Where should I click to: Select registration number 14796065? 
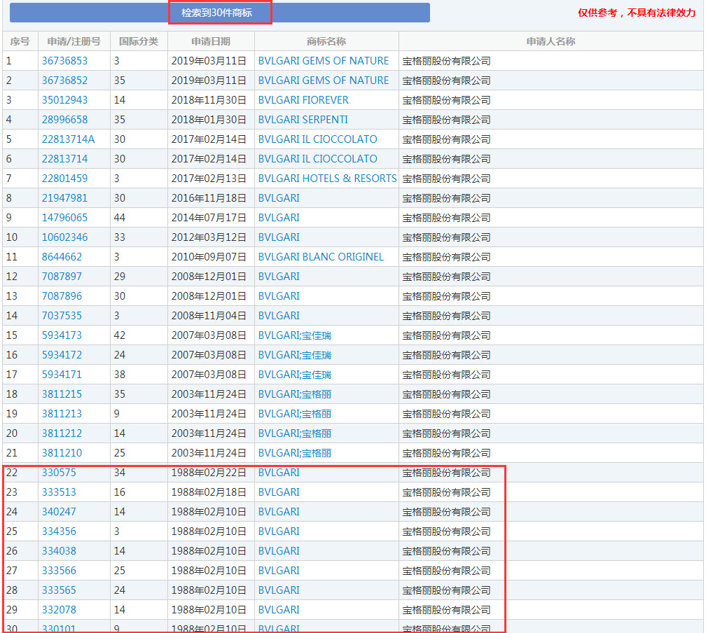pos(64,218)
